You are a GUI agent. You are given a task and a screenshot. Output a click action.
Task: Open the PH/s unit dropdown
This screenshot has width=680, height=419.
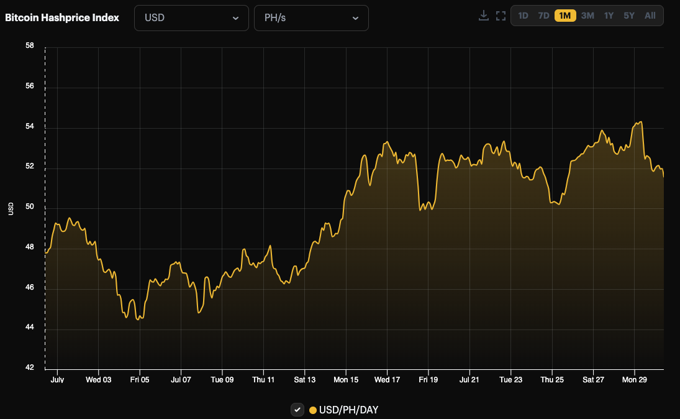click(x=311, y=18)
